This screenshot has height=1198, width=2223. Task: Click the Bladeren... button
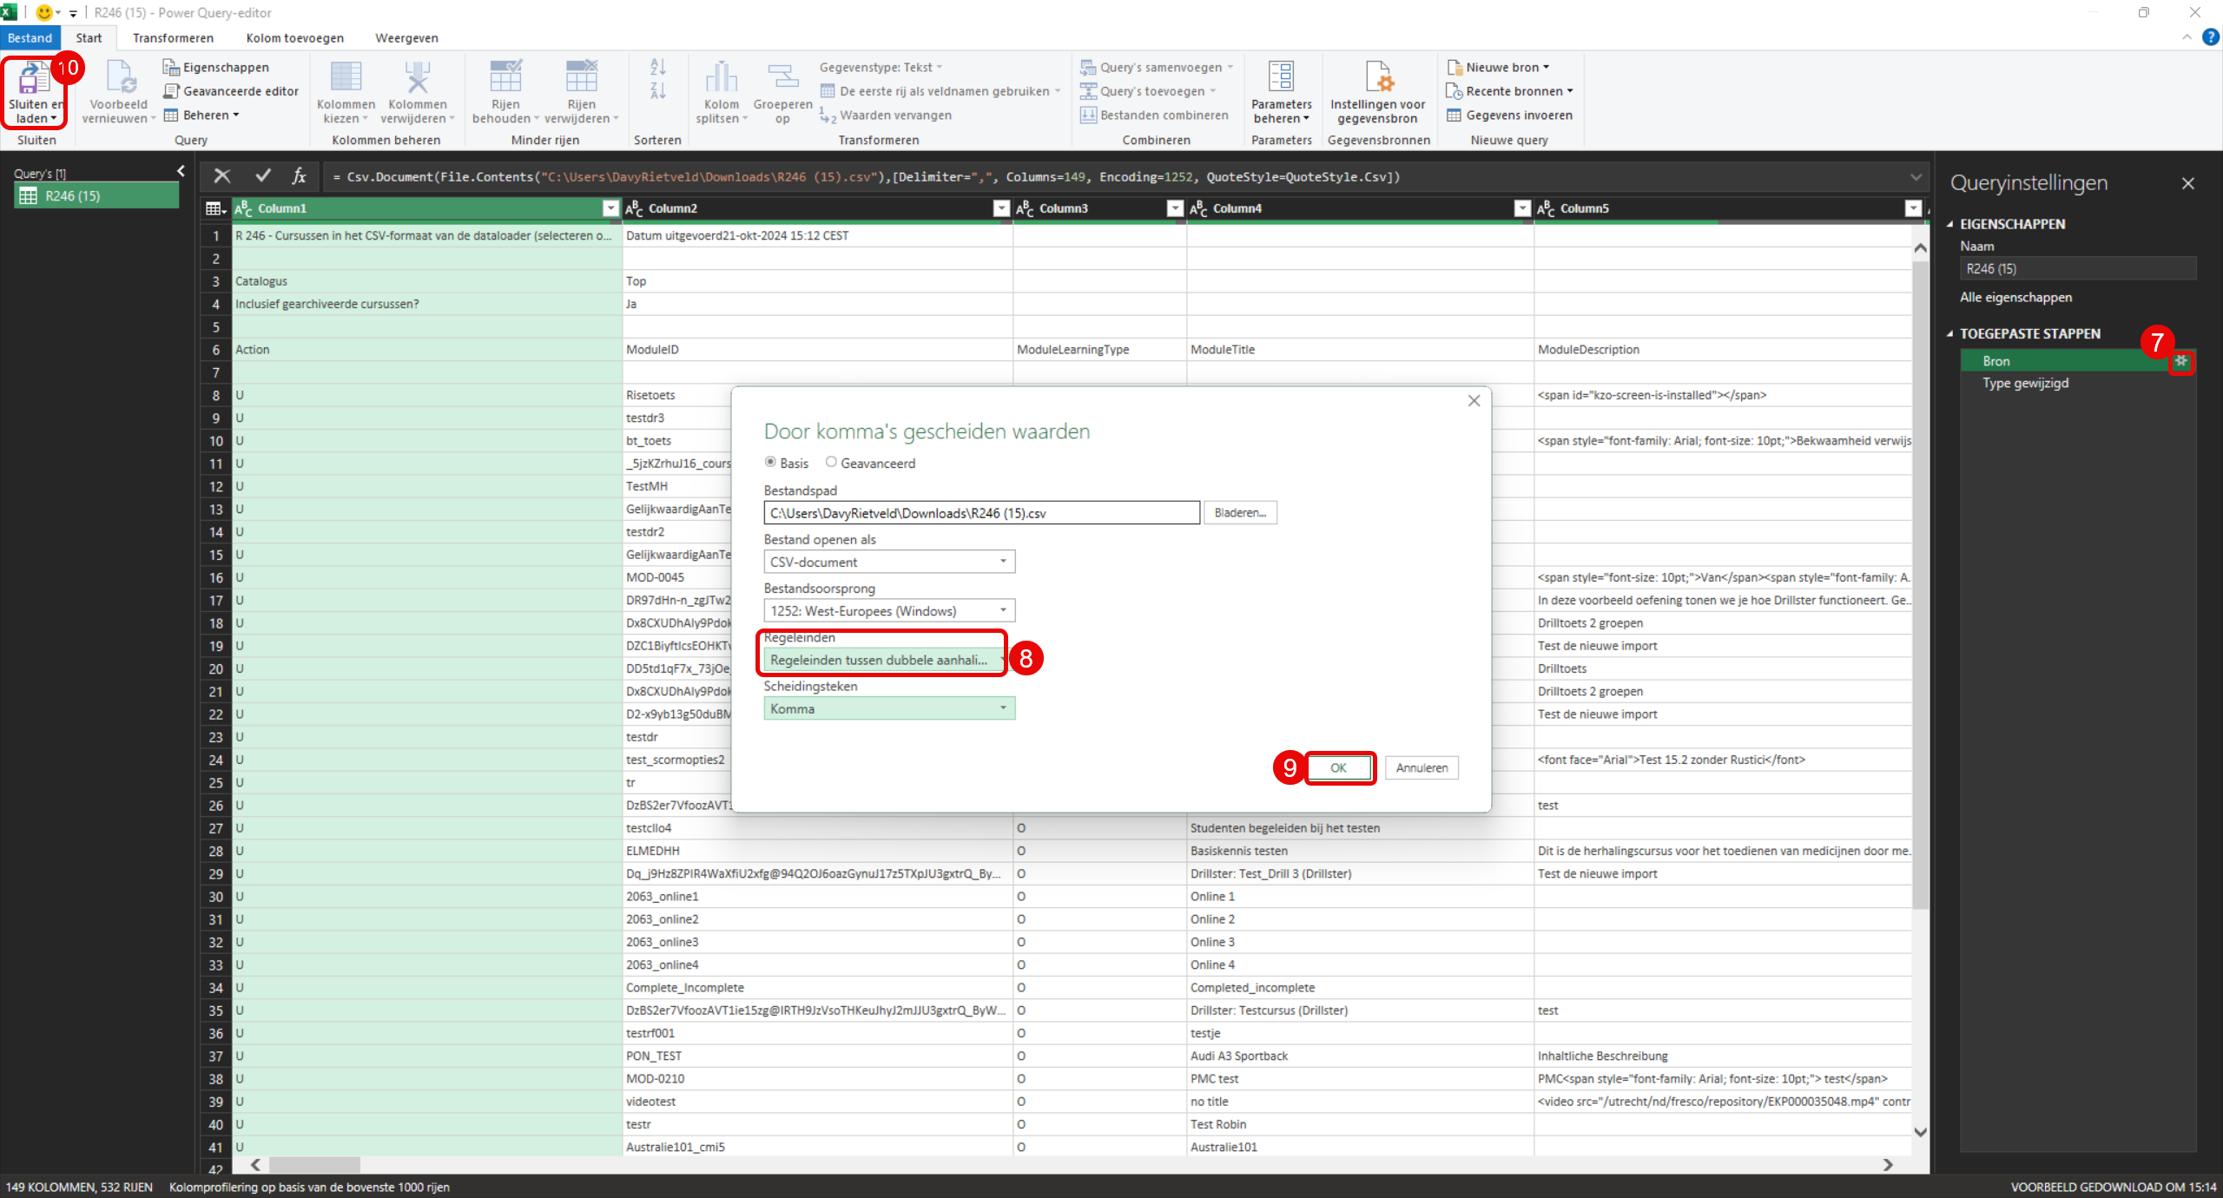(x=1240, y=513)
